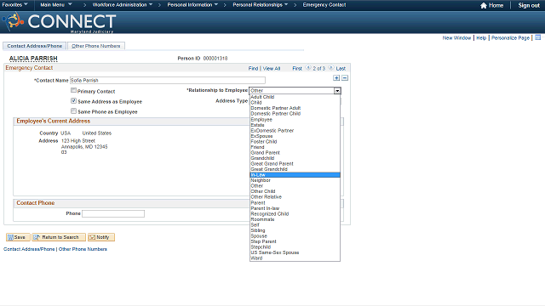Viewport: 545px width, 306px height.
Task: Click Emergency Contact breadcrumb item
Action: 324,5
